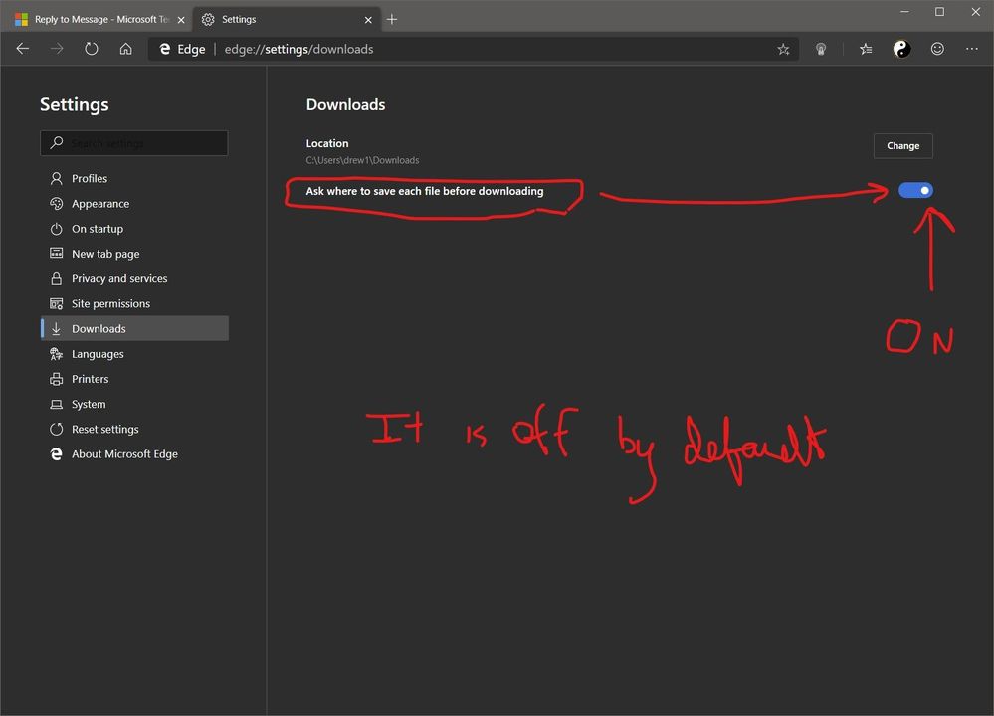Click the yin-yang profile avatar
The height and width of the screenshot is (716, 994).
point(901,49)
